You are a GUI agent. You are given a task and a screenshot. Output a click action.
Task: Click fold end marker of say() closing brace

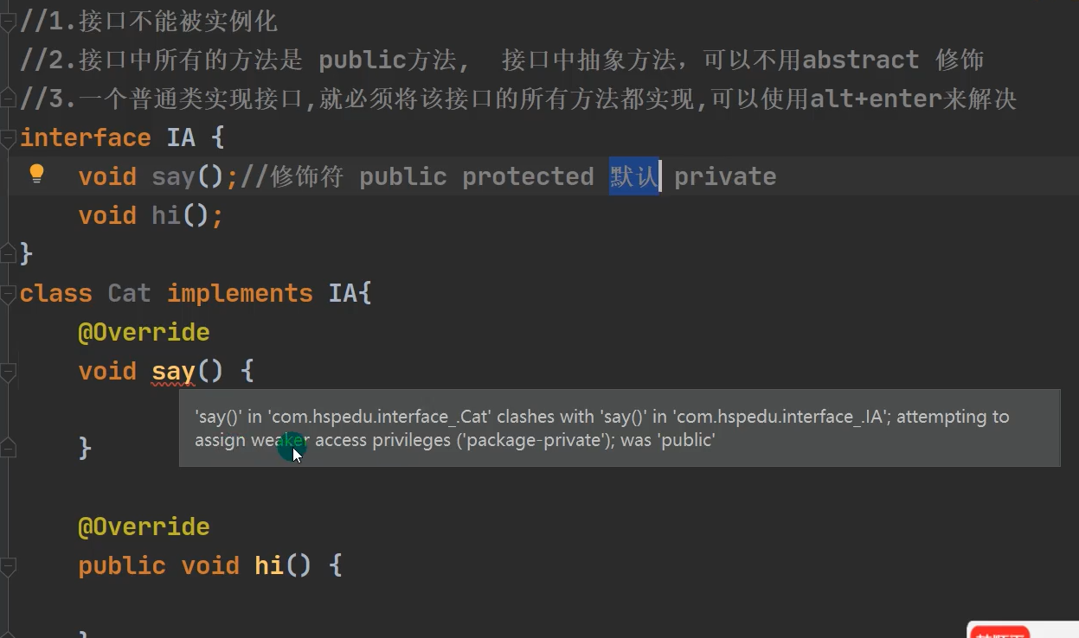point(8,448)
